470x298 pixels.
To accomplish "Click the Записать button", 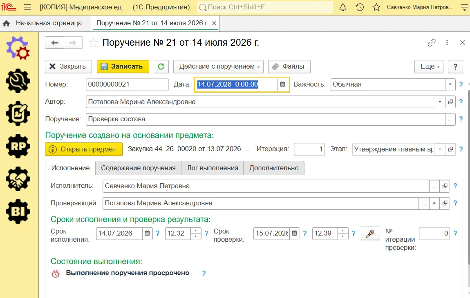I will pyautogui.click(x=123, y=67).
